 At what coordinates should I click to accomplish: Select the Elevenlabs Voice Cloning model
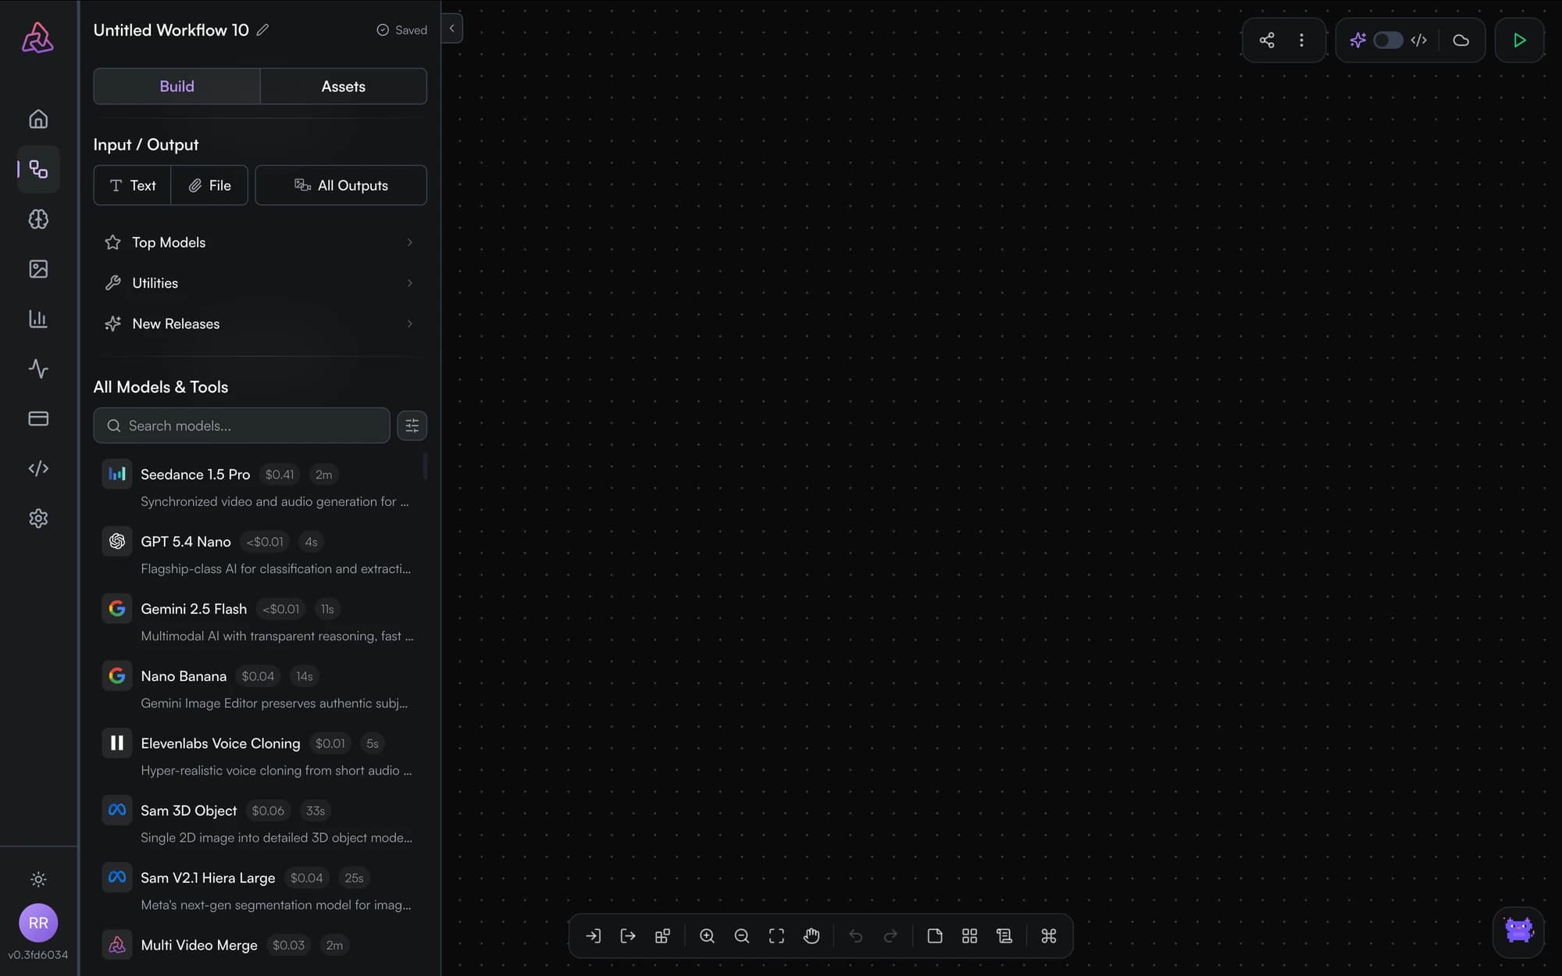(x=260, y=756)
